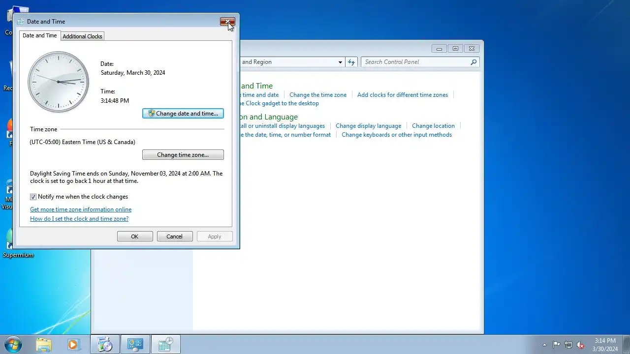Show hidden tray icons arrow
The height and width of the screenshot is (354, 630).
pos(544,345)
